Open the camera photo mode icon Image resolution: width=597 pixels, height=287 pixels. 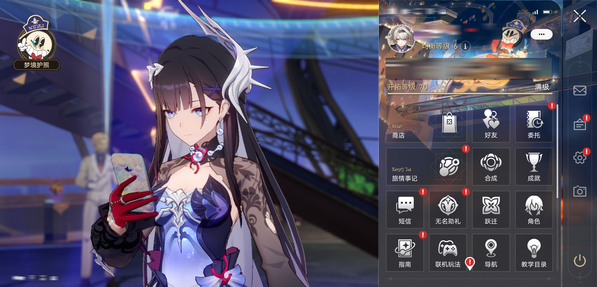click(580, 191)
